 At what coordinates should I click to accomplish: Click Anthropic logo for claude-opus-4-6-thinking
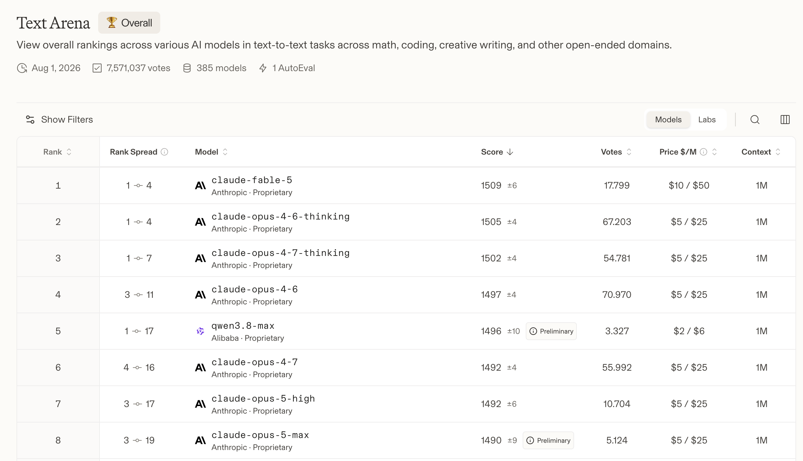(x=200, y=222)
